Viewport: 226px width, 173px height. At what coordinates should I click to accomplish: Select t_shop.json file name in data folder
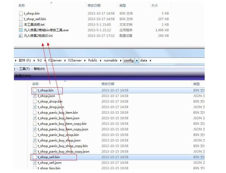[46, 96]
